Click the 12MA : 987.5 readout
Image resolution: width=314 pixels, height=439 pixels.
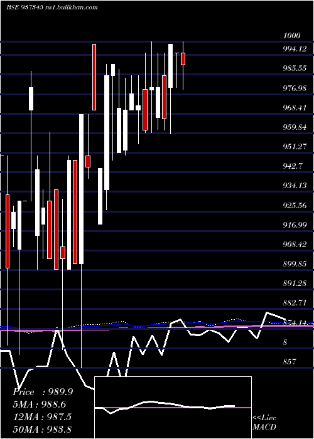(x=42, y=416)
